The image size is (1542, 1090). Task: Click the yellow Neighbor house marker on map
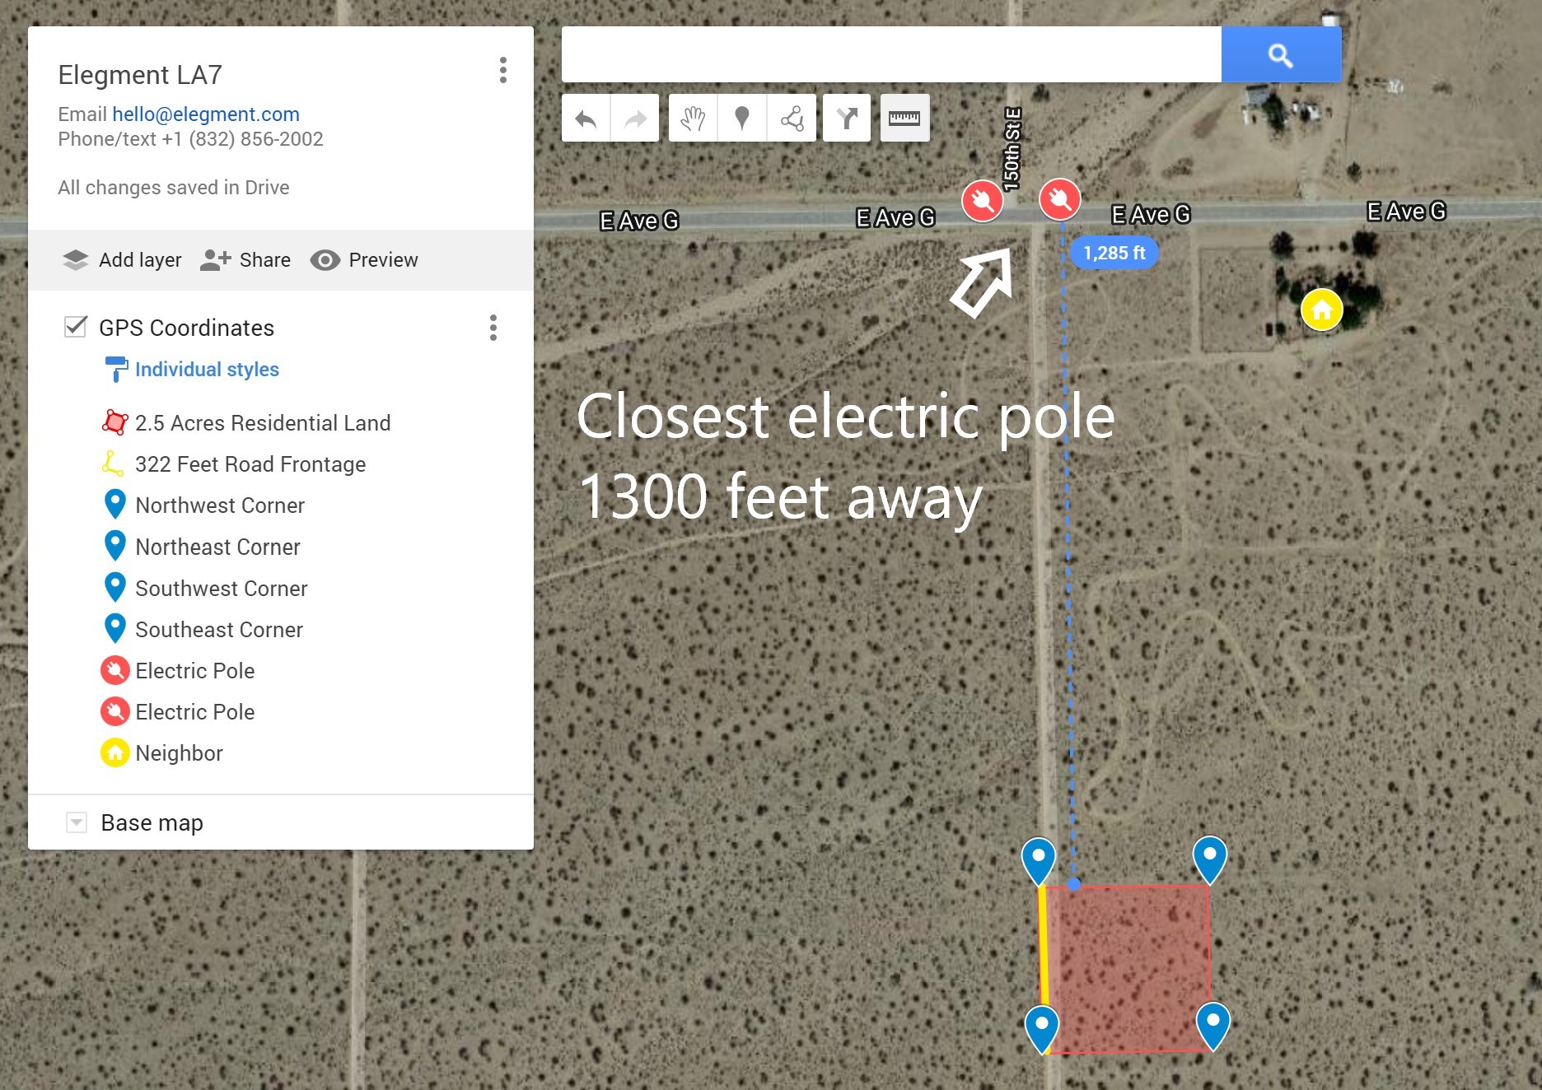pos(1321,310)
